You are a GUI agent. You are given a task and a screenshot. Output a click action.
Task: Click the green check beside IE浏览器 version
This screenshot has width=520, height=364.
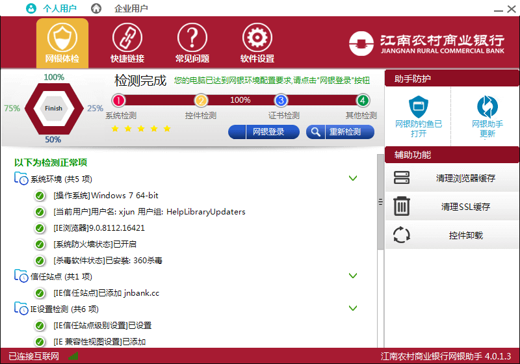click(40, 228)
